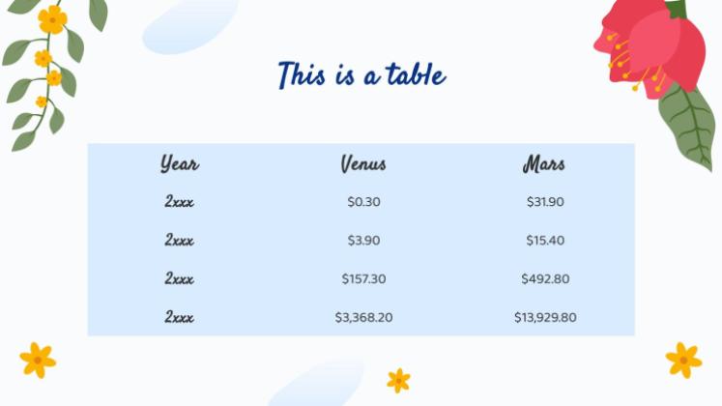
Task: Click the 'This is a table' title
Action: pos(361,74)
